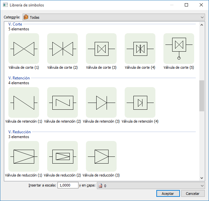This screenshot has width=209, height=201.
Task: Choose the Válvula de reducción (2) symbol
Action: [x=63, y=156]
